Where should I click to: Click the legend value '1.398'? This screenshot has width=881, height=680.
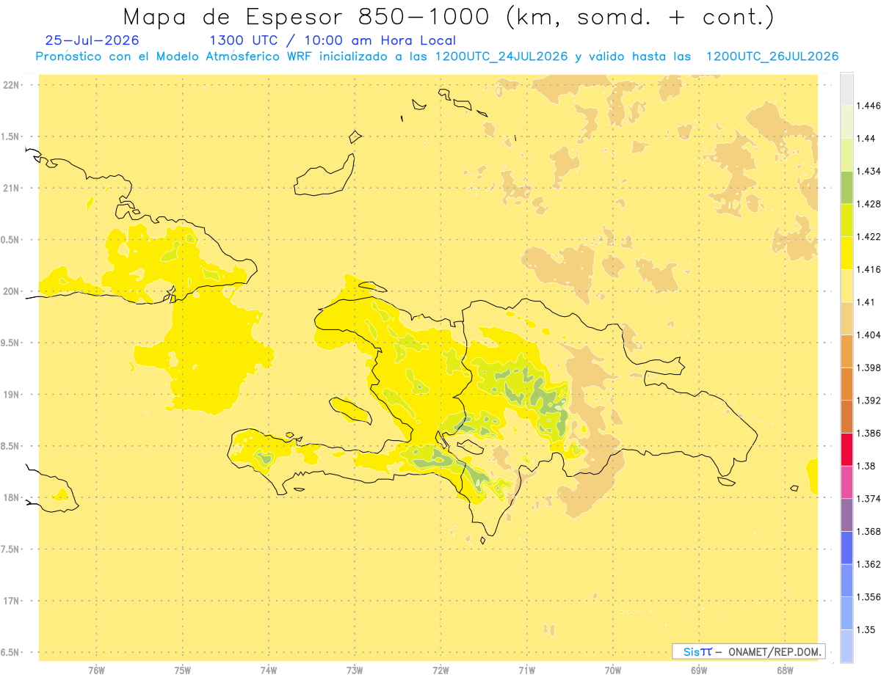869,368
